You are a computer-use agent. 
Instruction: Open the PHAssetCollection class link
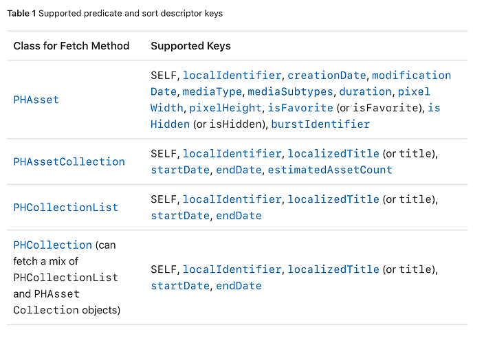click(x=69, y=162)
